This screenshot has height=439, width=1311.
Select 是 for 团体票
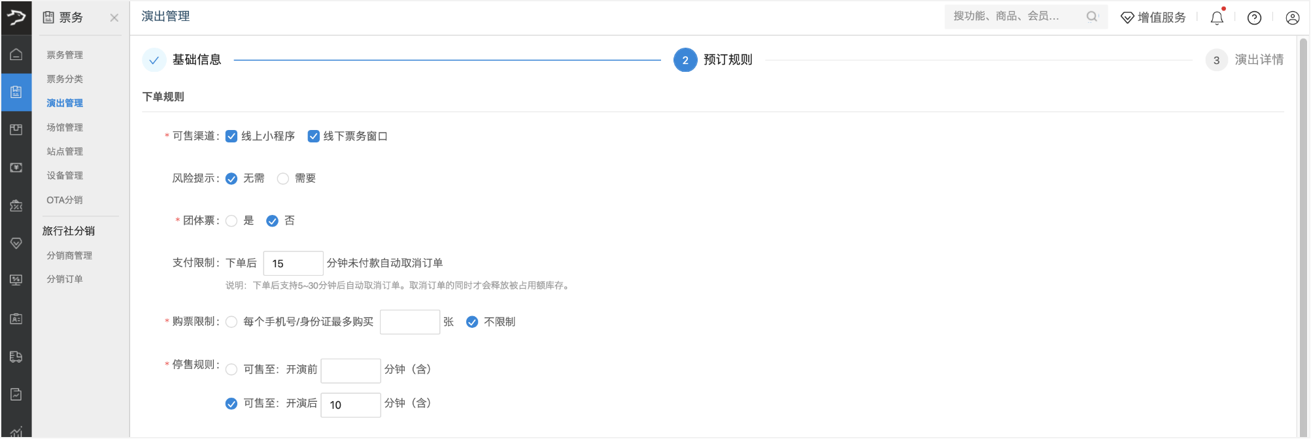point(231,221)
